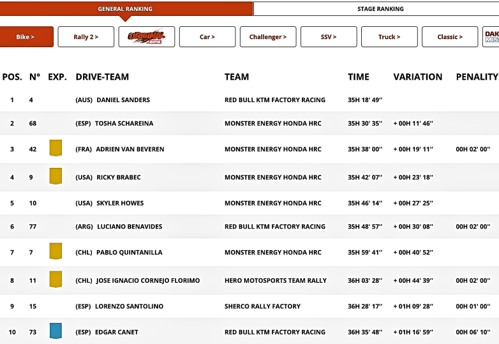Open the Truck category
The image size is (499, 344).
tap(389, 37)
